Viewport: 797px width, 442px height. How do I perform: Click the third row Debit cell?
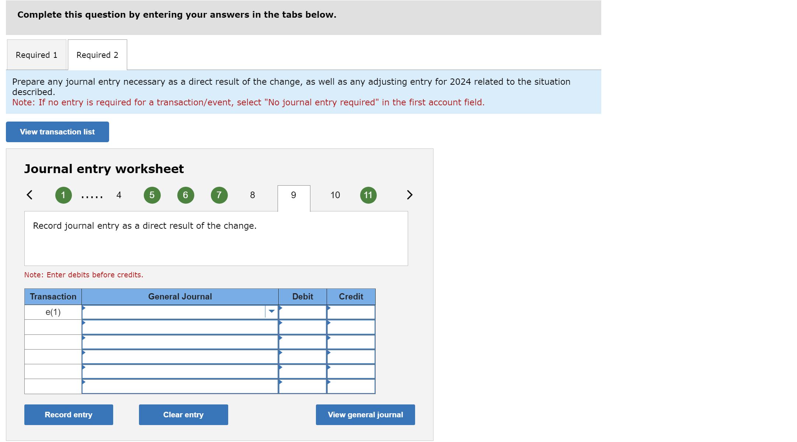303,342
